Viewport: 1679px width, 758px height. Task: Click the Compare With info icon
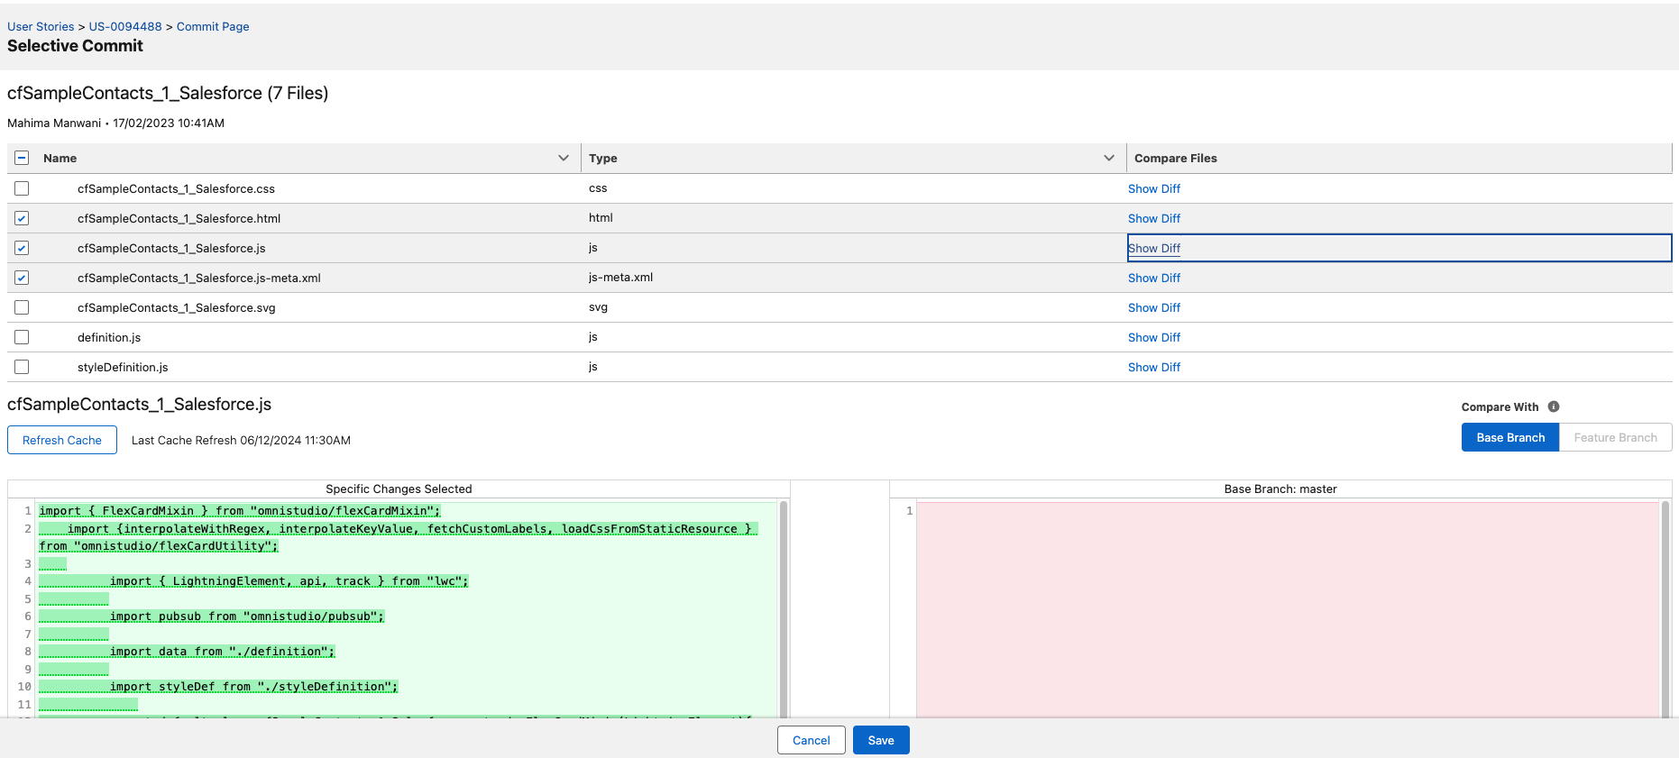[1554, 406]
